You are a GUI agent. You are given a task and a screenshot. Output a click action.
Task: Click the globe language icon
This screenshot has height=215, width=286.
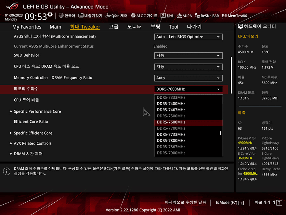61,16
